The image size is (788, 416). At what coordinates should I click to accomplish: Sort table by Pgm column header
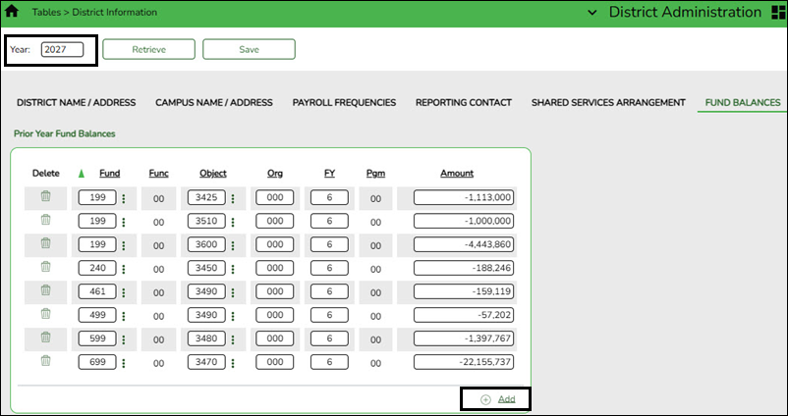[x=375, y=173]
